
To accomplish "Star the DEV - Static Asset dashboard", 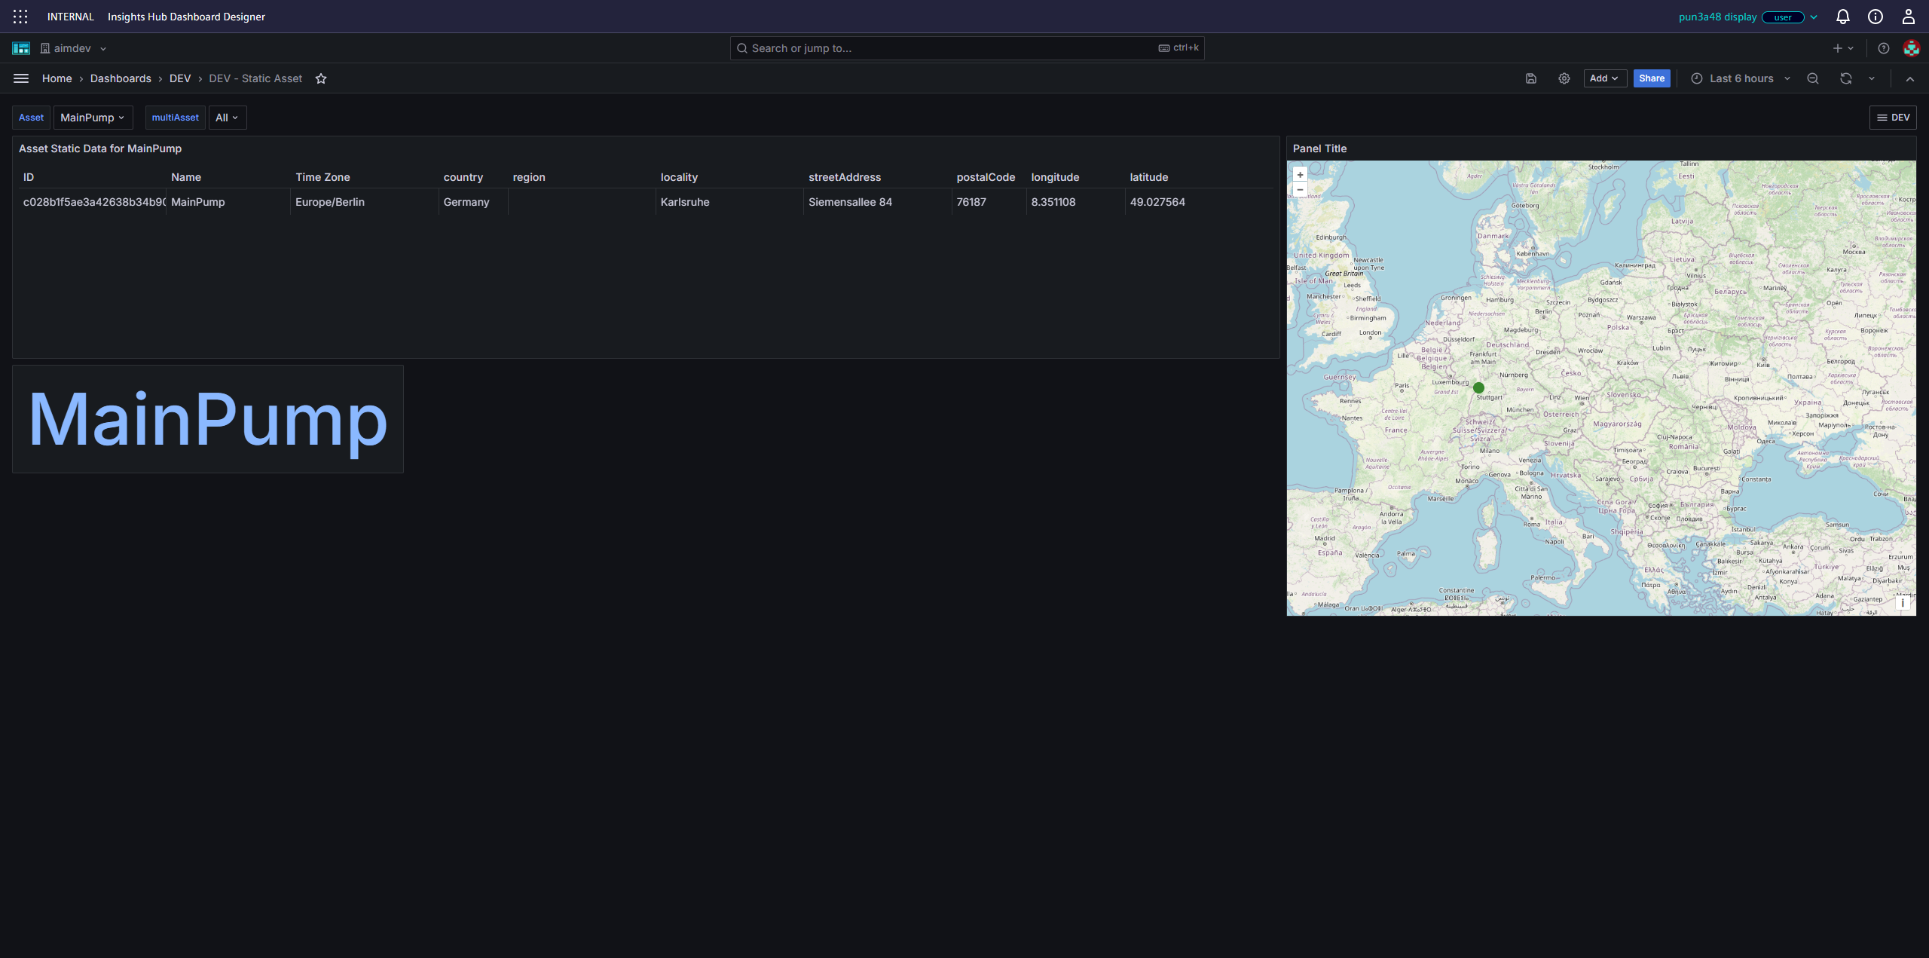I will click(321, 78).
